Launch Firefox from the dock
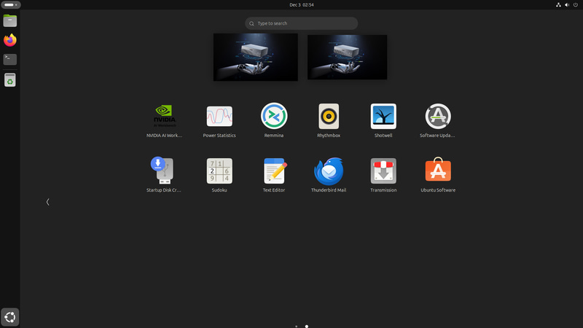Image resolution: width=583 pixels, height=328 pixels. click(x=10, y=40)
